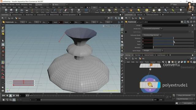Screen dimensions: 196x110
Task: Click the search icon in parameter header
Action: point(188,22)
